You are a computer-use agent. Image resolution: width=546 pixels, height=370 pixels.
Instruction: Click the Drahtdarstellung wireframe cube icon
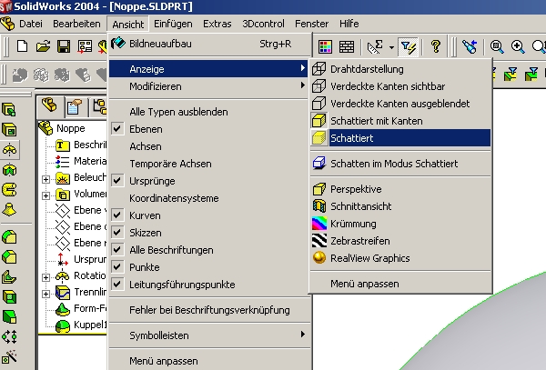point(318,69)
